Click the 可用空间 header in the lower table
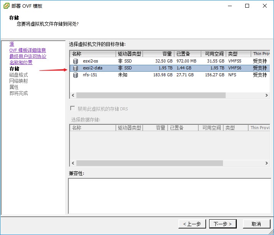This screenshot has width=274, height=235. tap(211, 128)
